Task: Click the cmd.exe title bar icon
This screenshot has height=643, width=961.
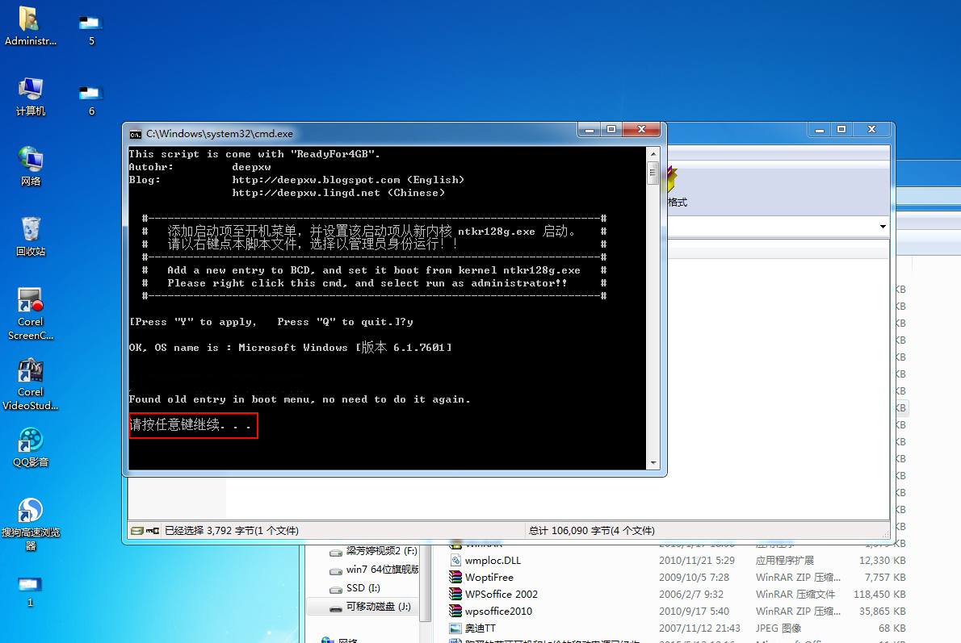Action: click(136, 134)
